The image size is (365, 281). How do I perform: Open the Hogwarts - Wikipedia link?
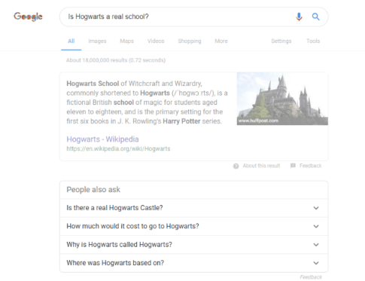point(102,139)
